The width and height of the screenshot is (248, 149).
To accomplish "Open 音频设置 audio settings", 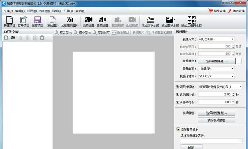I will point(103,22).
